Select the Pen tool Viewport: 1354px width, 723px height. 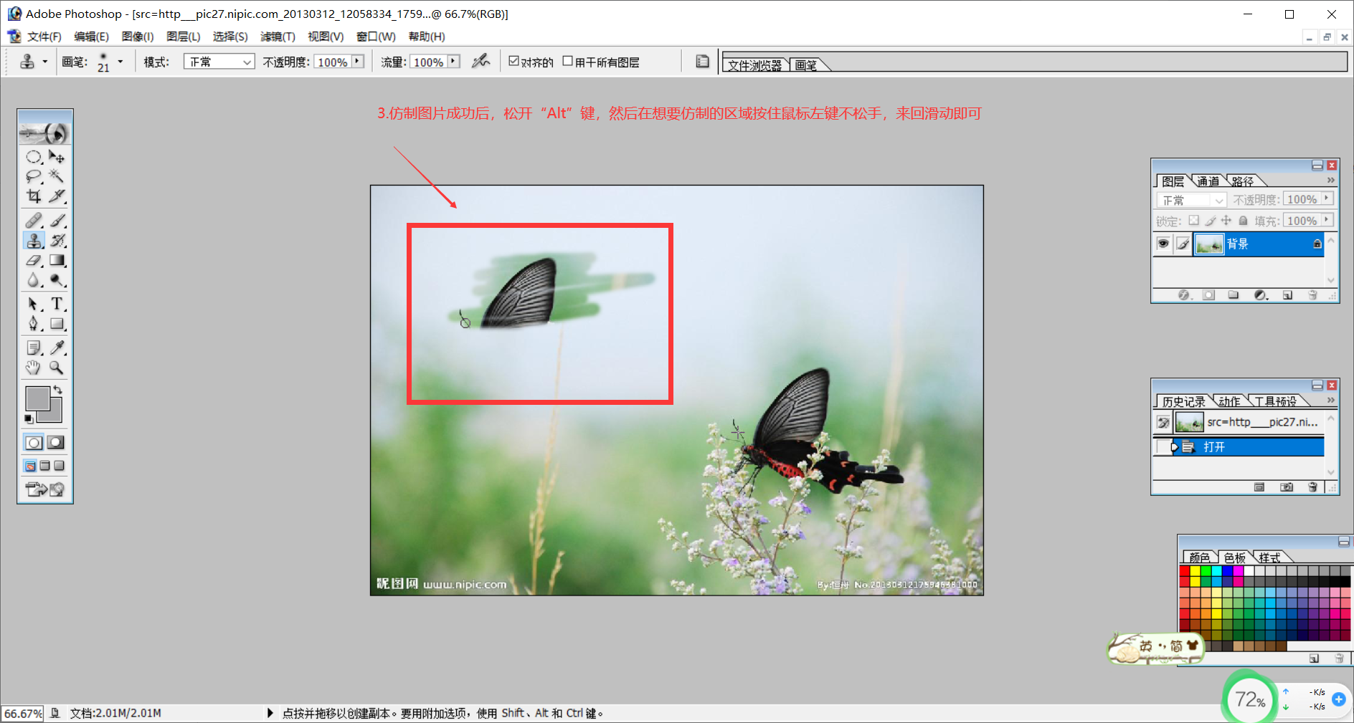pos(34,324)
